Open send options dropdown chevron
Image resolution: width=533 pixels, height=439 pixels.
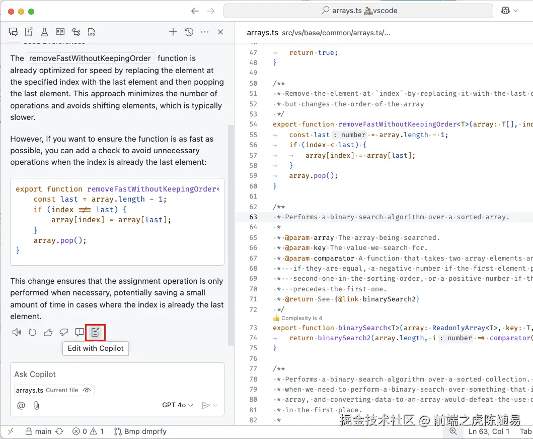click(215, 405)
